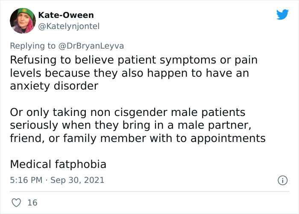Click the line starting "friend, or family"
Image resolution: width=299 pixels, height=214 pixels.
pos(138,138)
